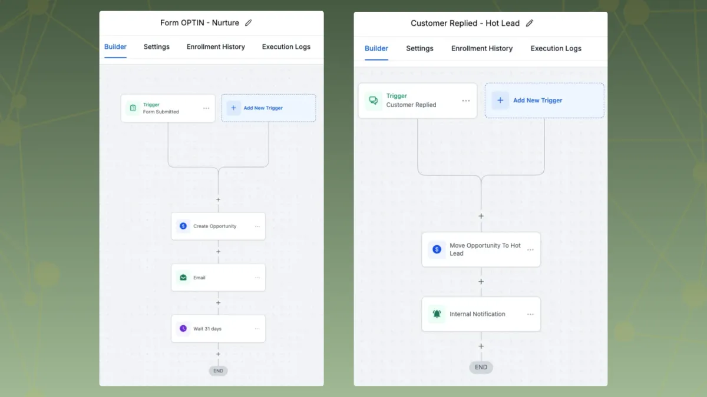Open the Create Opportunity action card

click(x=218, y=226)
